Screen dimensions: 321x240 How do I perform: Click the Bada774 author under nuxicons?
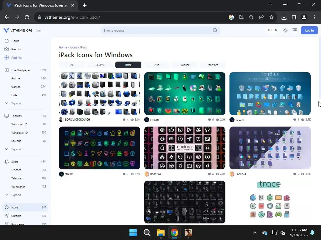155,174
